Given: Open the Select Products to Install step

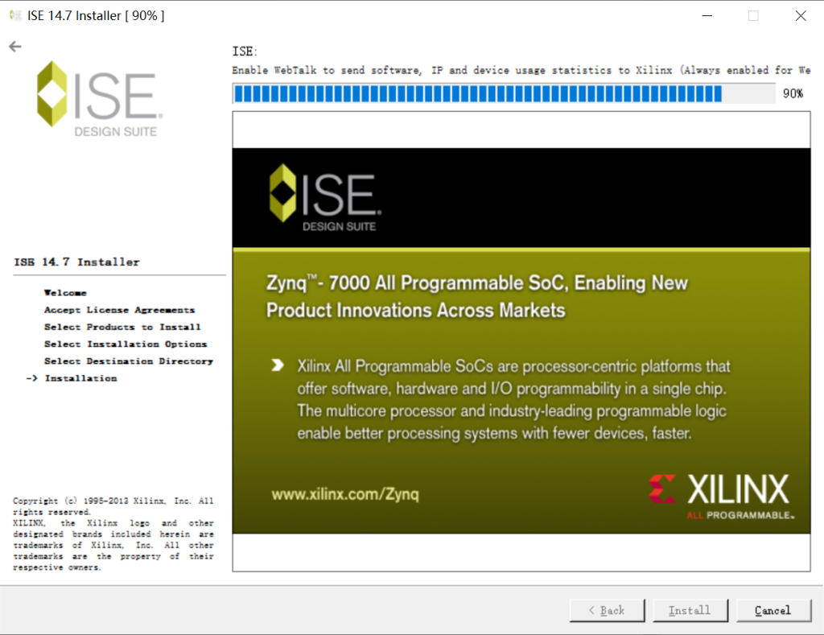Looking at the screenshot, I should click(122, 327).
